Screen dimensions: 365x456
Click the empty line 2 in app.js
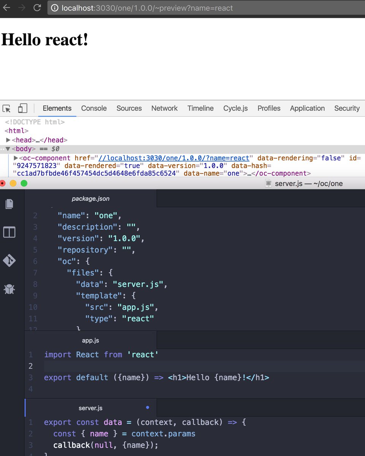[x=204, y=366]
